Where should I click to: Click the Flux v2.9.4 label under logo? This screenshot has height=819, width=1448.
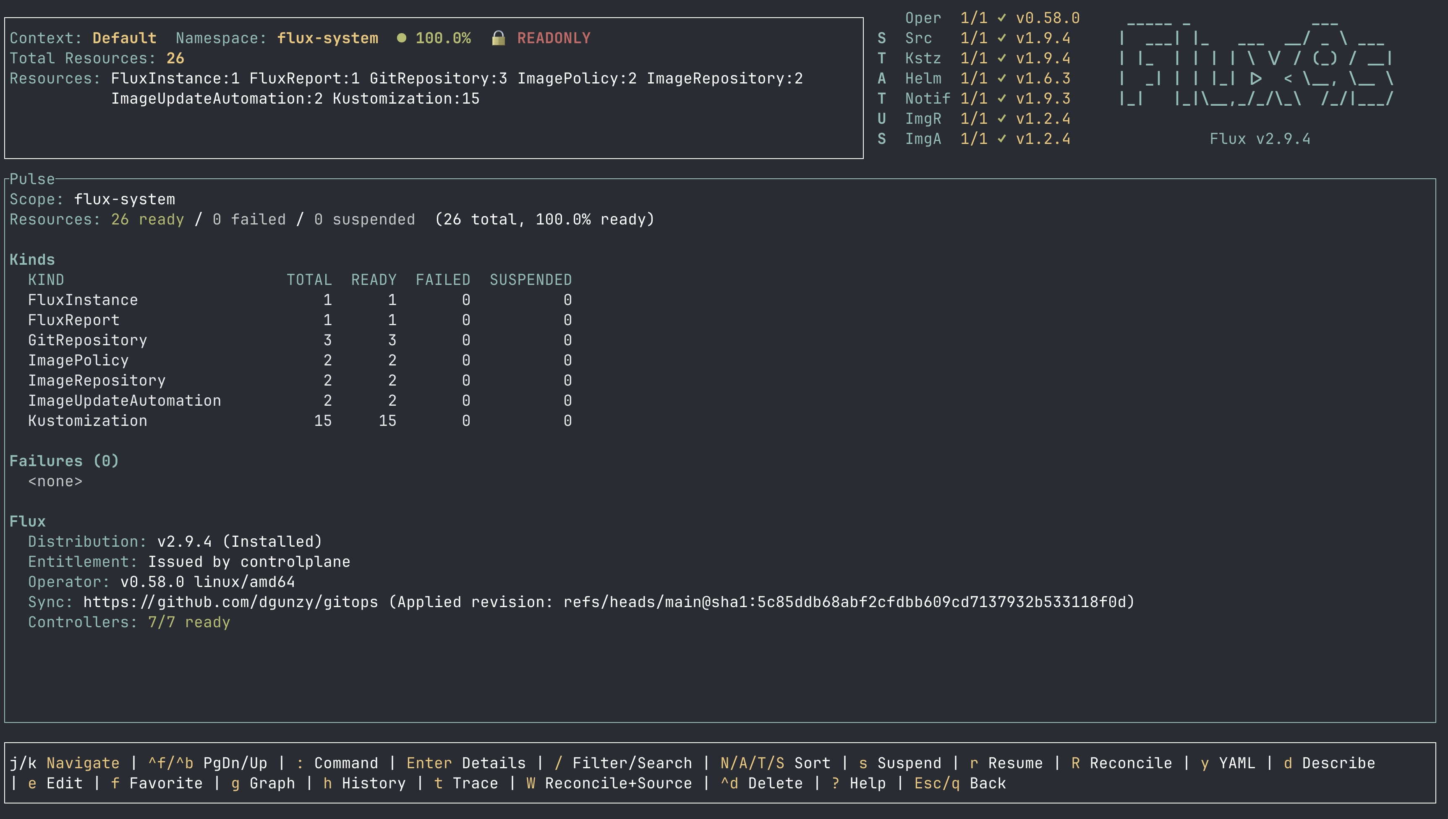(1260, 139)
